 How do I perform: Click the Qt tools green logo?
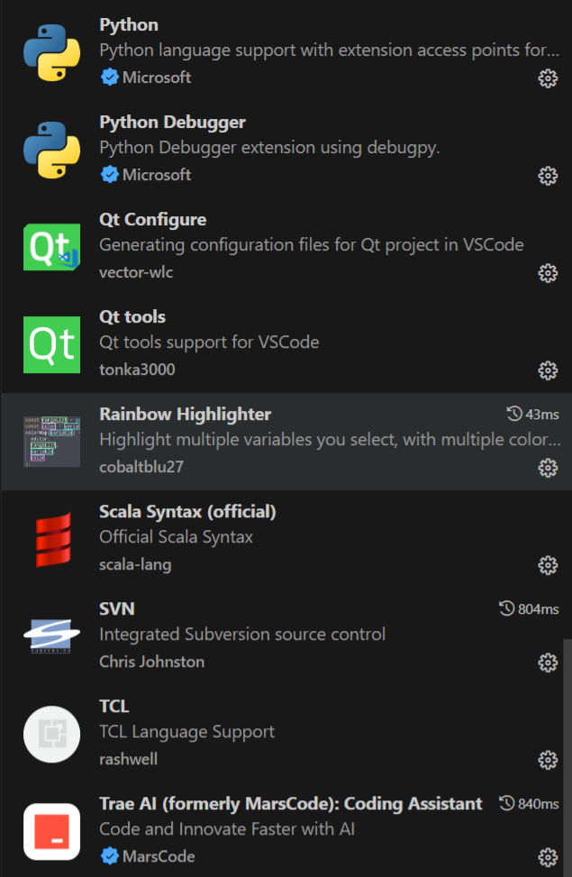tap(51, 344)
